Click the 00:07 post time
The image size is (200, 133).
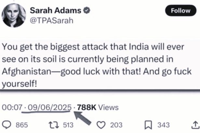[12, 107]
